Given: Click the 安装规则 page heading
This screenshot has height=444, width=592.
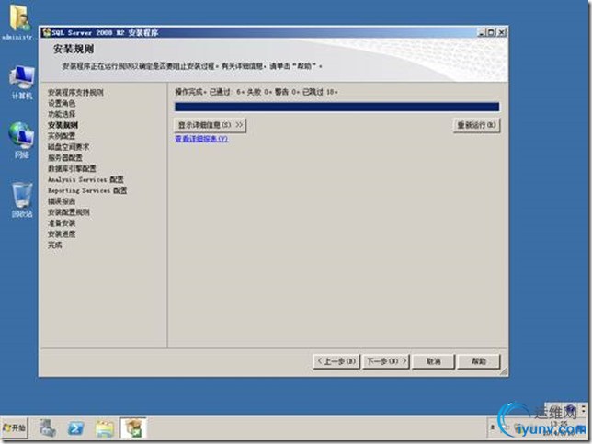Looking at the screenshot, I should point(74,49).
